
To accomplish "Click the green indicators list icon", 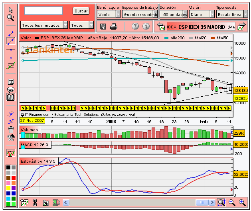I will pyautogui.click(x=56, y=203).
